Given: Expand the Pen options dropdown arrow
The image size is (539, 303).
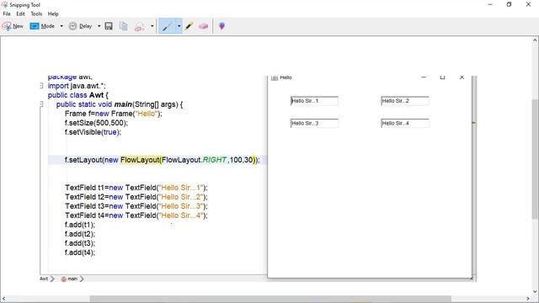Looking at the screenshot, I should (x=179, y=26).
